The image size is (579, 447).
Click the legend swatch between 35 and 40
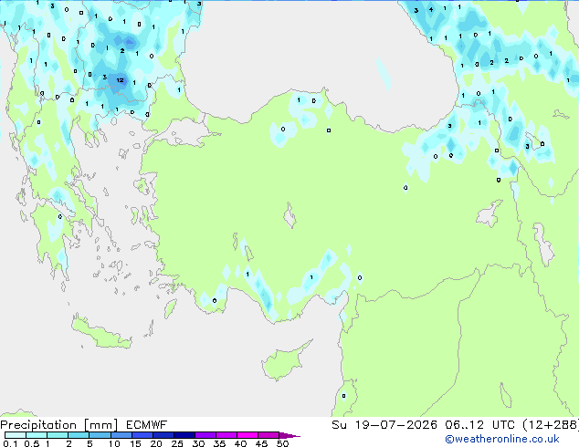226,435
